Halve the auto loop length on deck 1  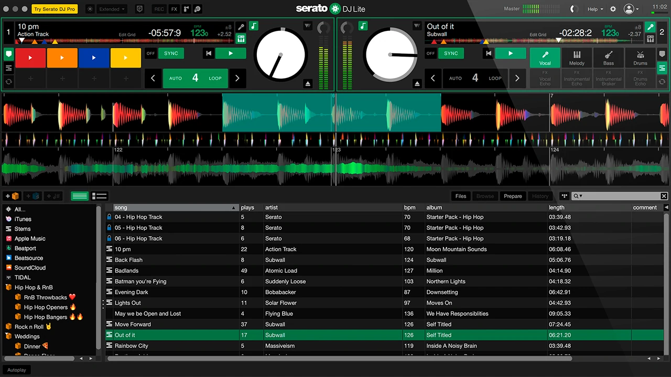coord(153,79)
